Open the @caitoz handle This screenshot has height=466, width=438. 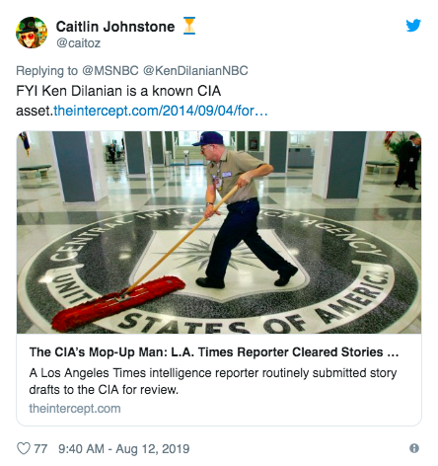click(78, 43)
